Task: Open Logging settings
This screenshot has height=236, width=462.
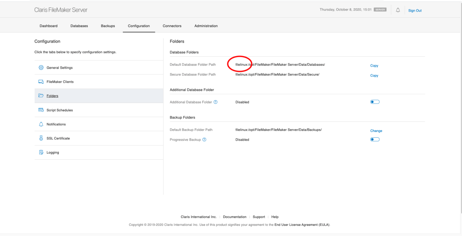Action: (99, 153)
